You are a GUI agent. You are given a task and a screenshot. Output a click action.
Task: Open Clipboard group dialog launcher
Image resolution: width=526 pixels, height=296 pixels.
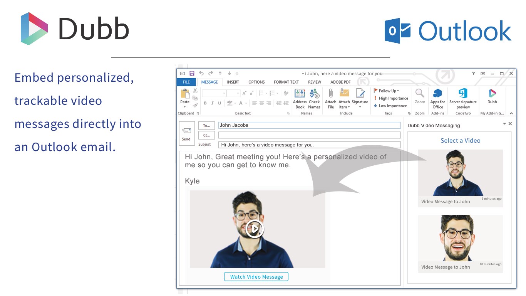[x=198, y=113]
